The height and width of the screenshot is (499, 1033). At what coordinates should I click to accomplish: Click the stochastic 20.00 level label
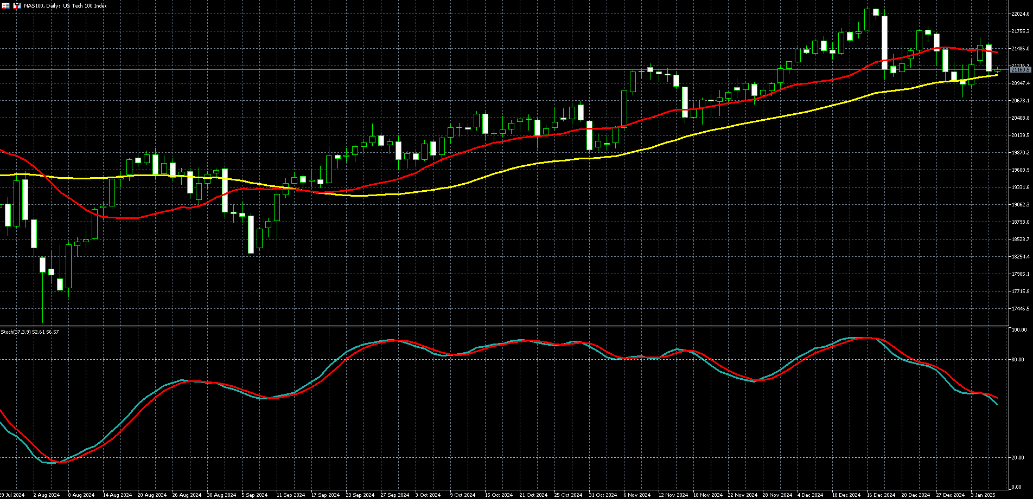coord(1019,458)
